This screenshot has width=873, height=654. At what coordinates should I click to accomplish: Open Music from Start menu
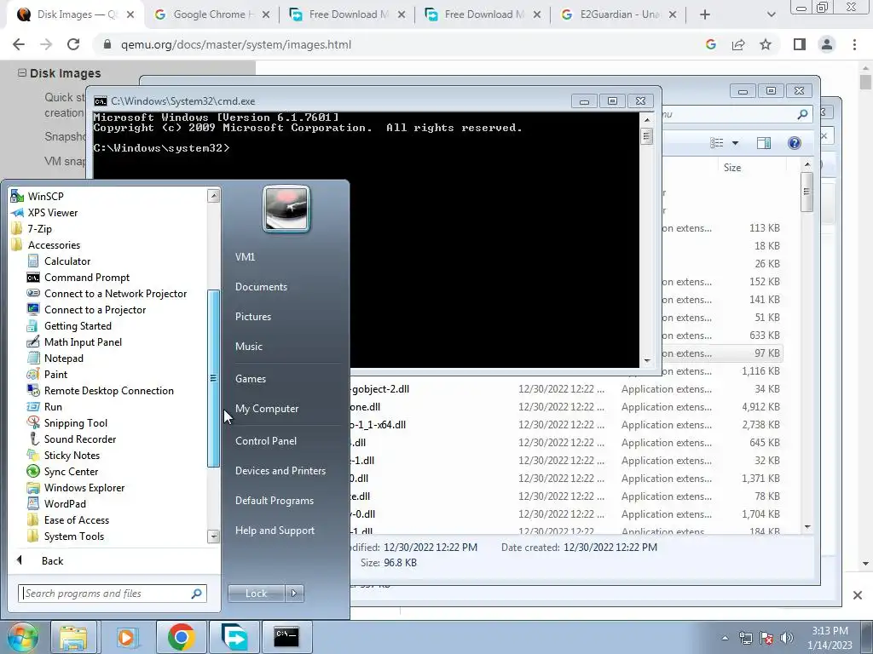click(248, 347)
